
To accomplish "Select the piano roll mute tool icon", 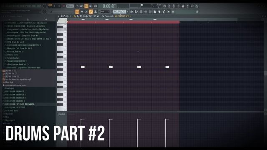I will 86,16.
